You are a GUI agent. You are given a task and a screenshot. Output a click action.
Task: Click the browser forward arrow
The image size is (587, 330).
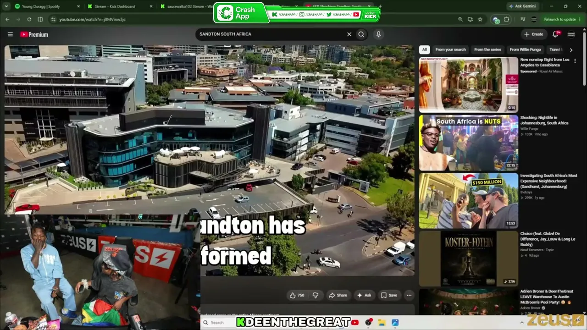coord(18,19)
